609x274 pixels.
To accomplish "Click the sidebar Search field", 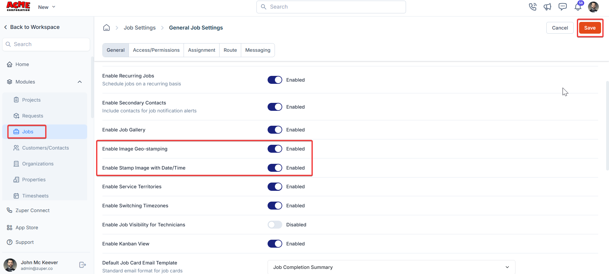I will (x=46, y=44).
